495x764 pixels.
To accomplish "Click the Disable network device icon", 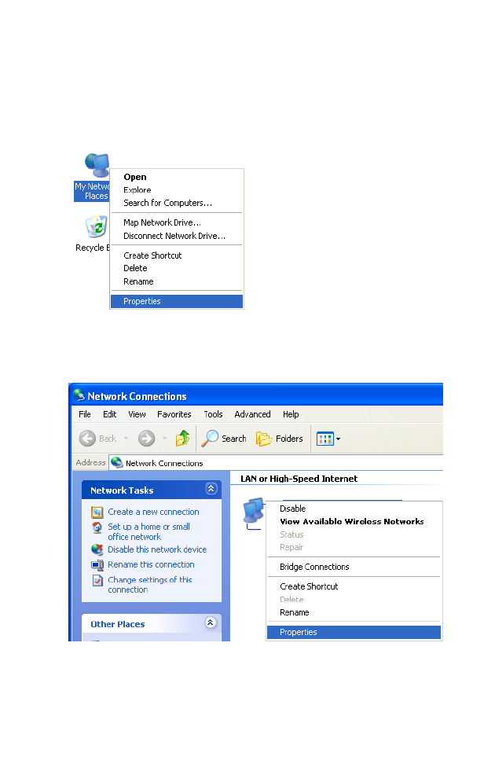I will [x=97, y=549].
